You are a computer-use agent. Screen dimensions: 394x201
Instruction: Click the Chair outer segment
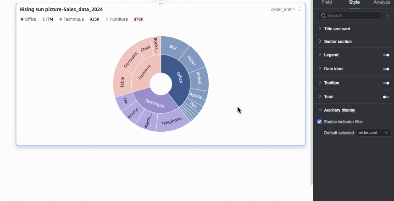(x=145, y=48)
